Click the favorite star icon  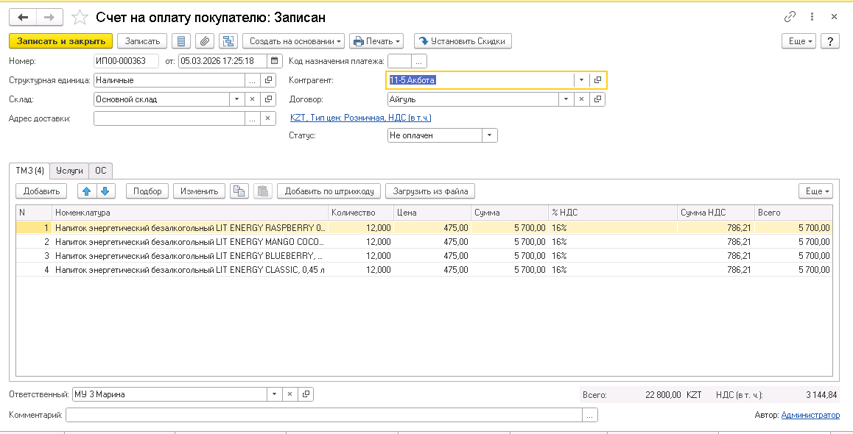80,17
